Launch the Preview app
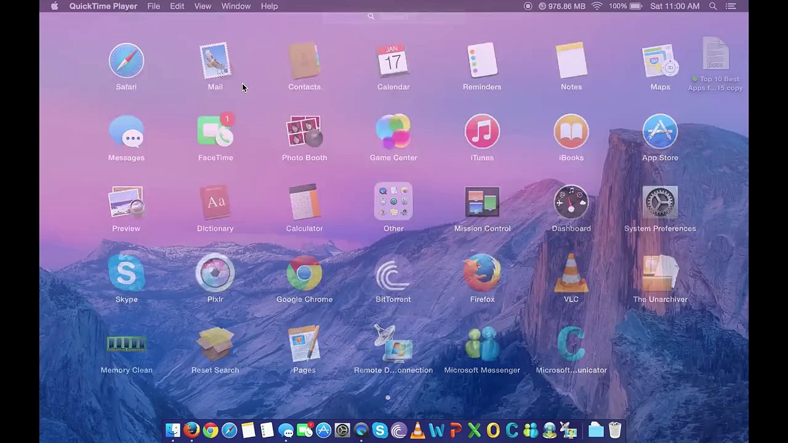This screenshot has height=443, width=788. coord(126,202)
